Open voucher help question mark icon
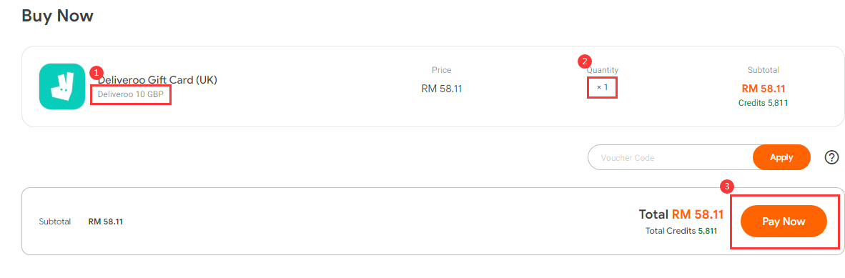The height and width of the screenshot is (278, 845). click(832, 157)
